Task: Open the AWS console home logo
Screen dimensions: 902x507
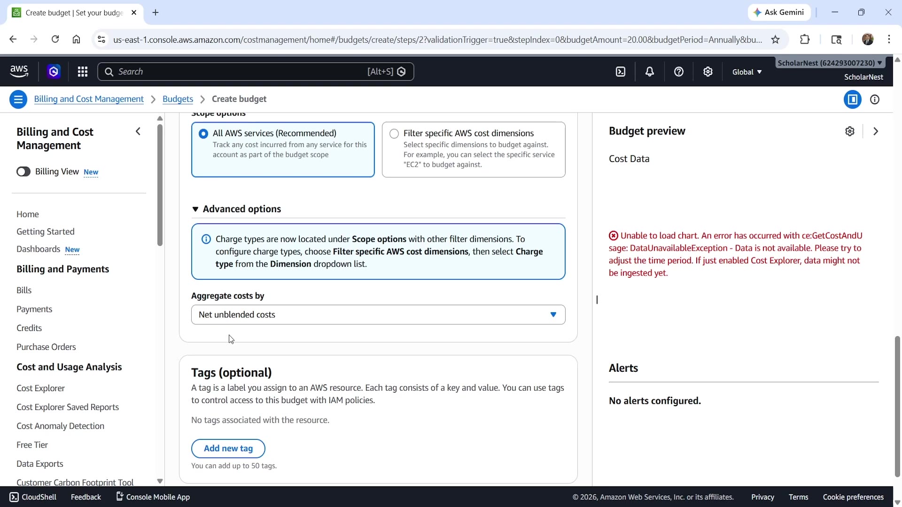Action: [x=19, y=71]
